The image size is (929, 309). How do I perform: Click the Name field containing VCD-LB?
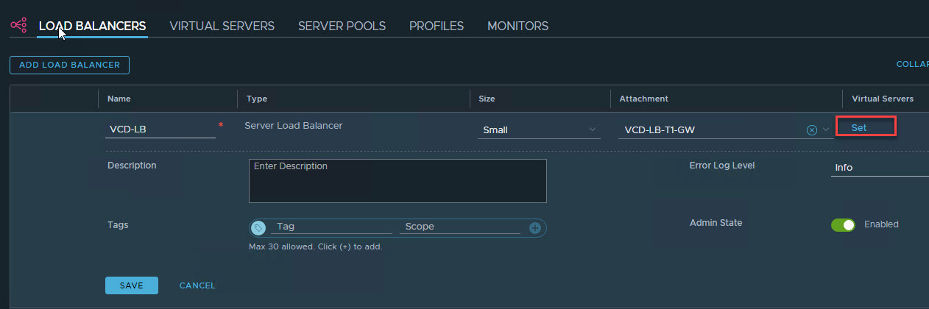(x=160, y=130)
